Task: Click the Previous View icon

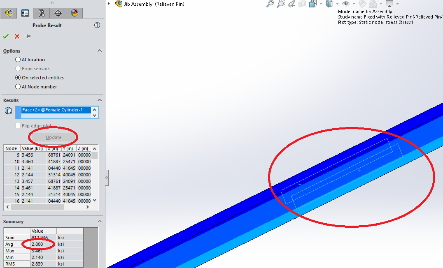Action: pos(291,4)
